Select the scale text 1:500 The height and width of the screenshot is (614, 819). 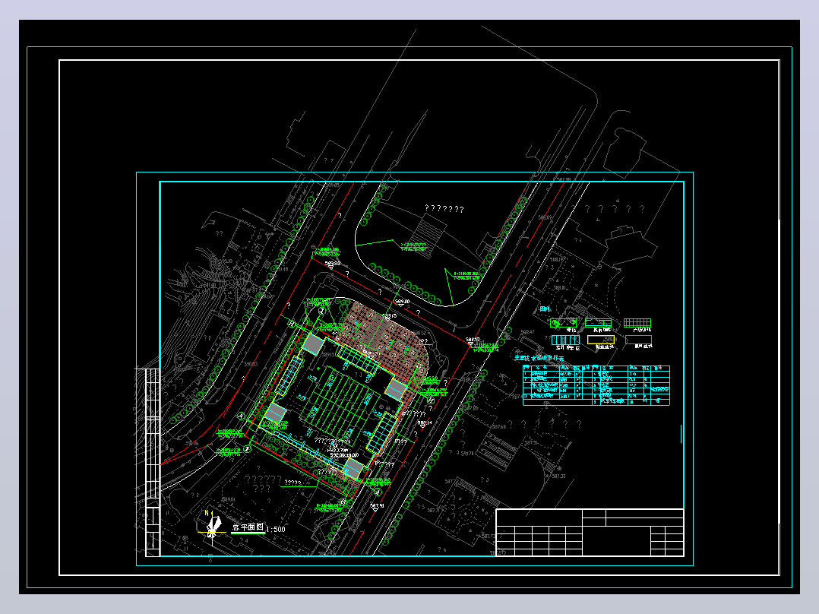click(x=276, y=530)
